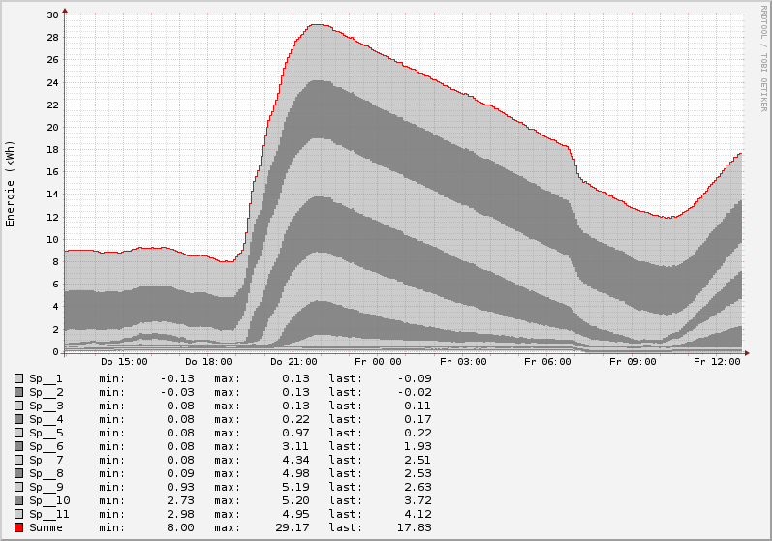Select the Fr 12:00 time axis label
Screen dimensions: 772x541
pyautogui.click(x=718, y=362)
